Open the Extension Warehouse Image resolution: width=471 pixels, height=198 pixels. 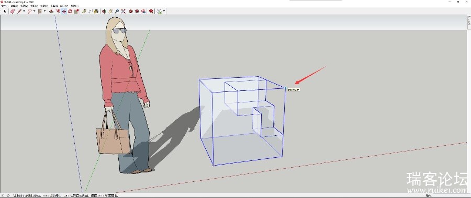point(137,11)
